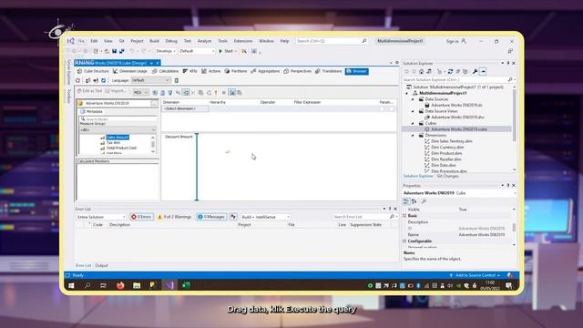Select the Sales Amount measure
Image resolution: width=583 pixels, height=328 pixels.
click(118, 138)
